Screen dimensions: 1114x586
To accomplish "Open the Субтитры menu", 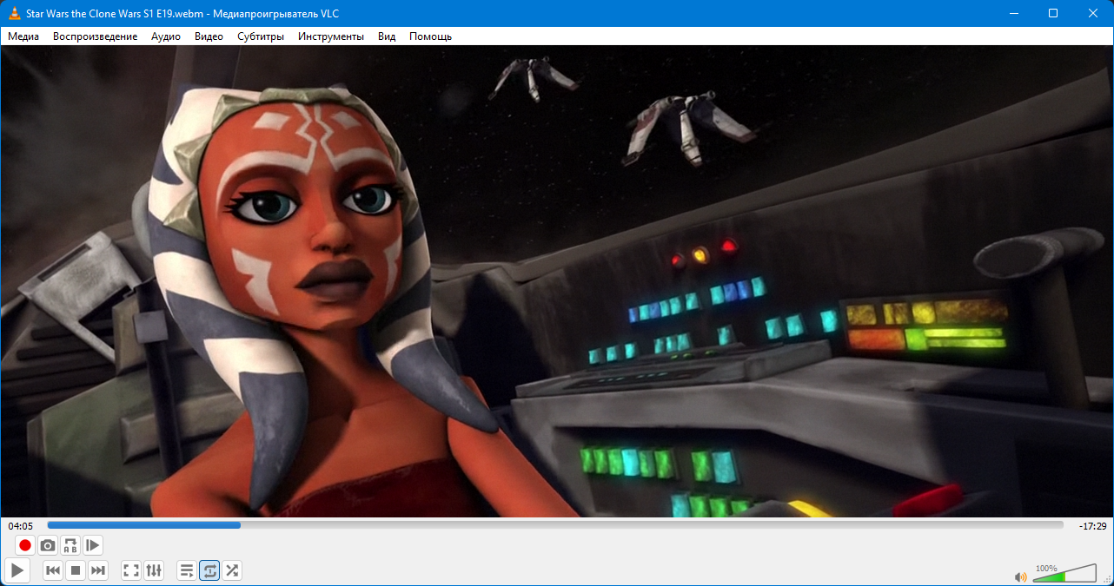I will pyautogui.click(x=261, y=36).
